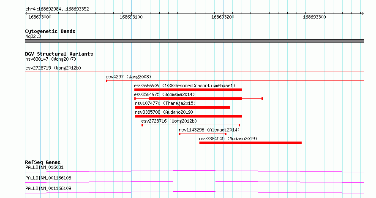Viewport: 376px width, 198px height.
Task: Click the PALLD NM_001166109 gene track line
Action: (x=194, y=192)
